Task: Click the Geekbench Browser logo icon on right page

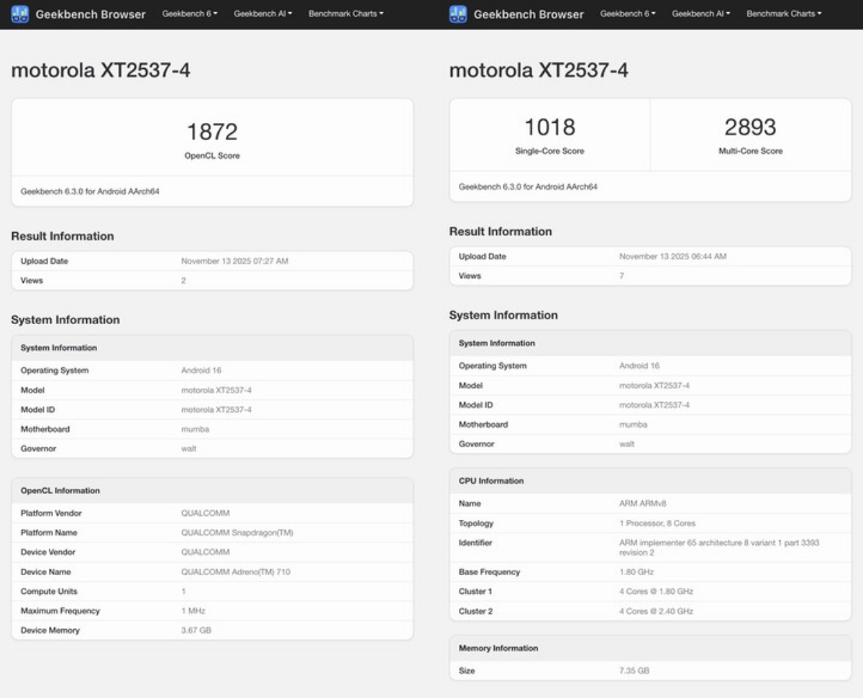Action: point(460,14)
